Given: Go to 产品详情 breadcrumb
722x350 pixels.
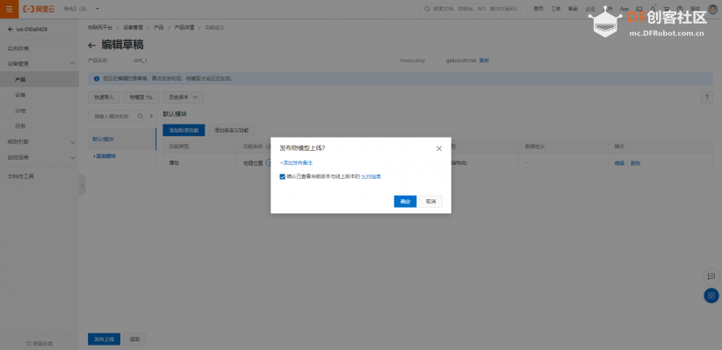Looking at the screenshot, I should pos(184,27).
